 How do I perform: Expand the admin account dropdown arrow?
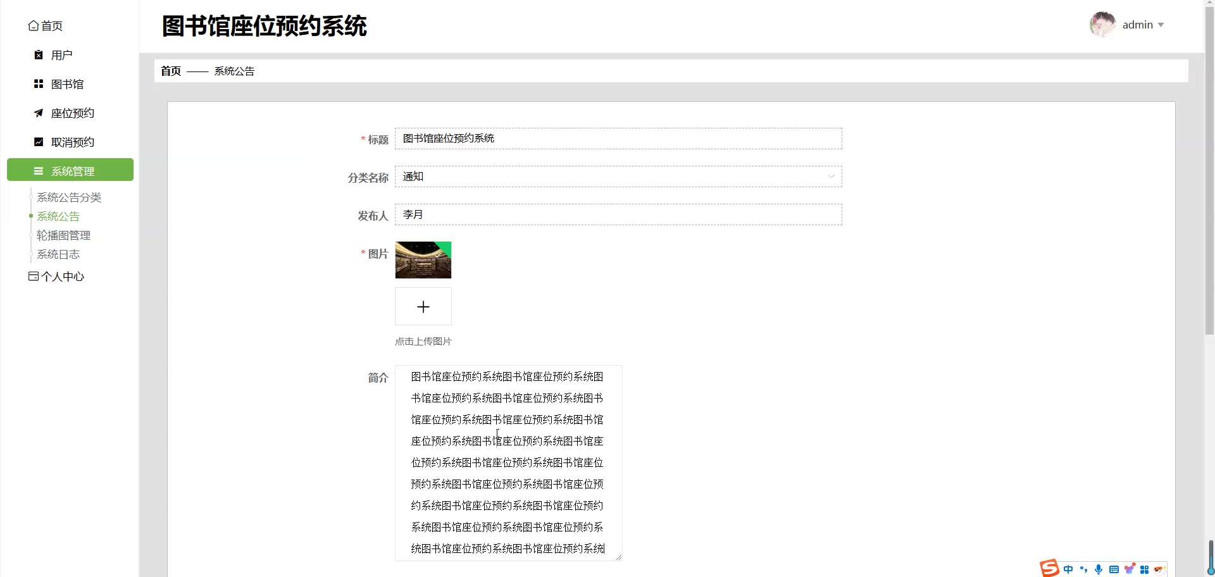point(1161,25)
